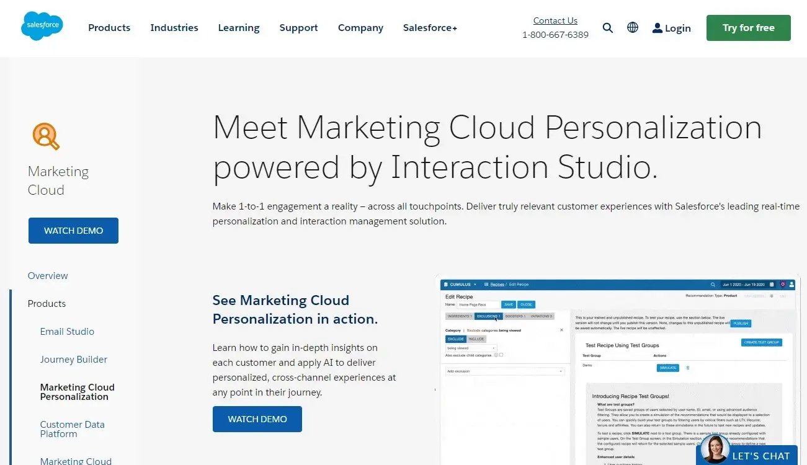The height and width of the screenshot is (465, 807).
Task: Click the 'Introducing Recipe Test Groups!' text in demo
Action: coord(630,396)
